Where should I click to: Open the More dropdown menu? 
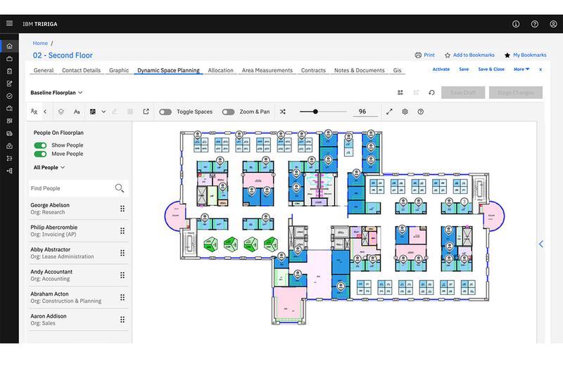pyautogui.click(x=521, y=70)
